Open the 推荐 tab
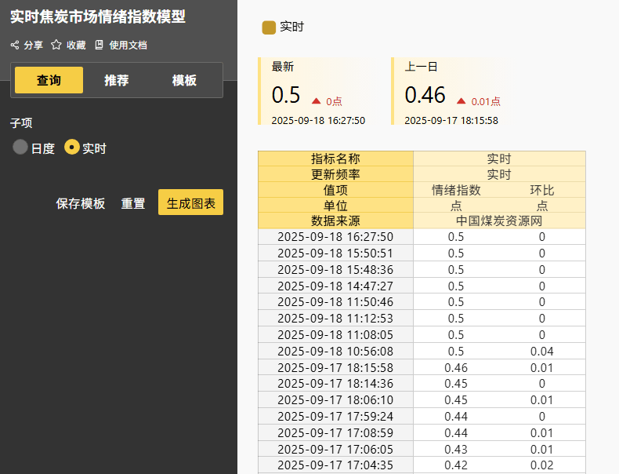Screen dimensions: 619x474 tap(117, 80)
